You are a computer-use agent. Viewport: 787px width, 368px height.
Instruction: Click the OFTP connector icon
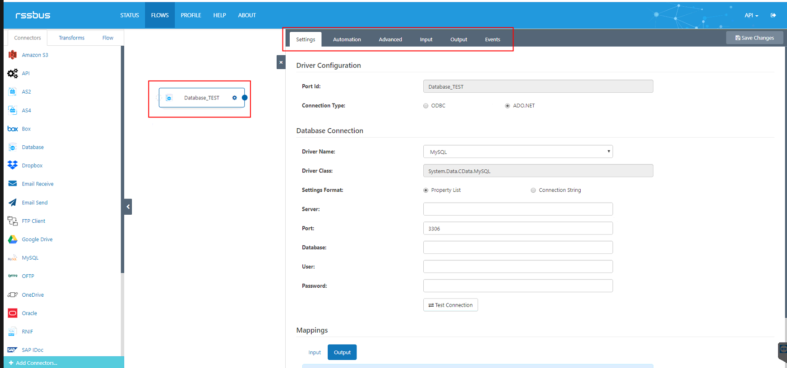click(13, 276)
